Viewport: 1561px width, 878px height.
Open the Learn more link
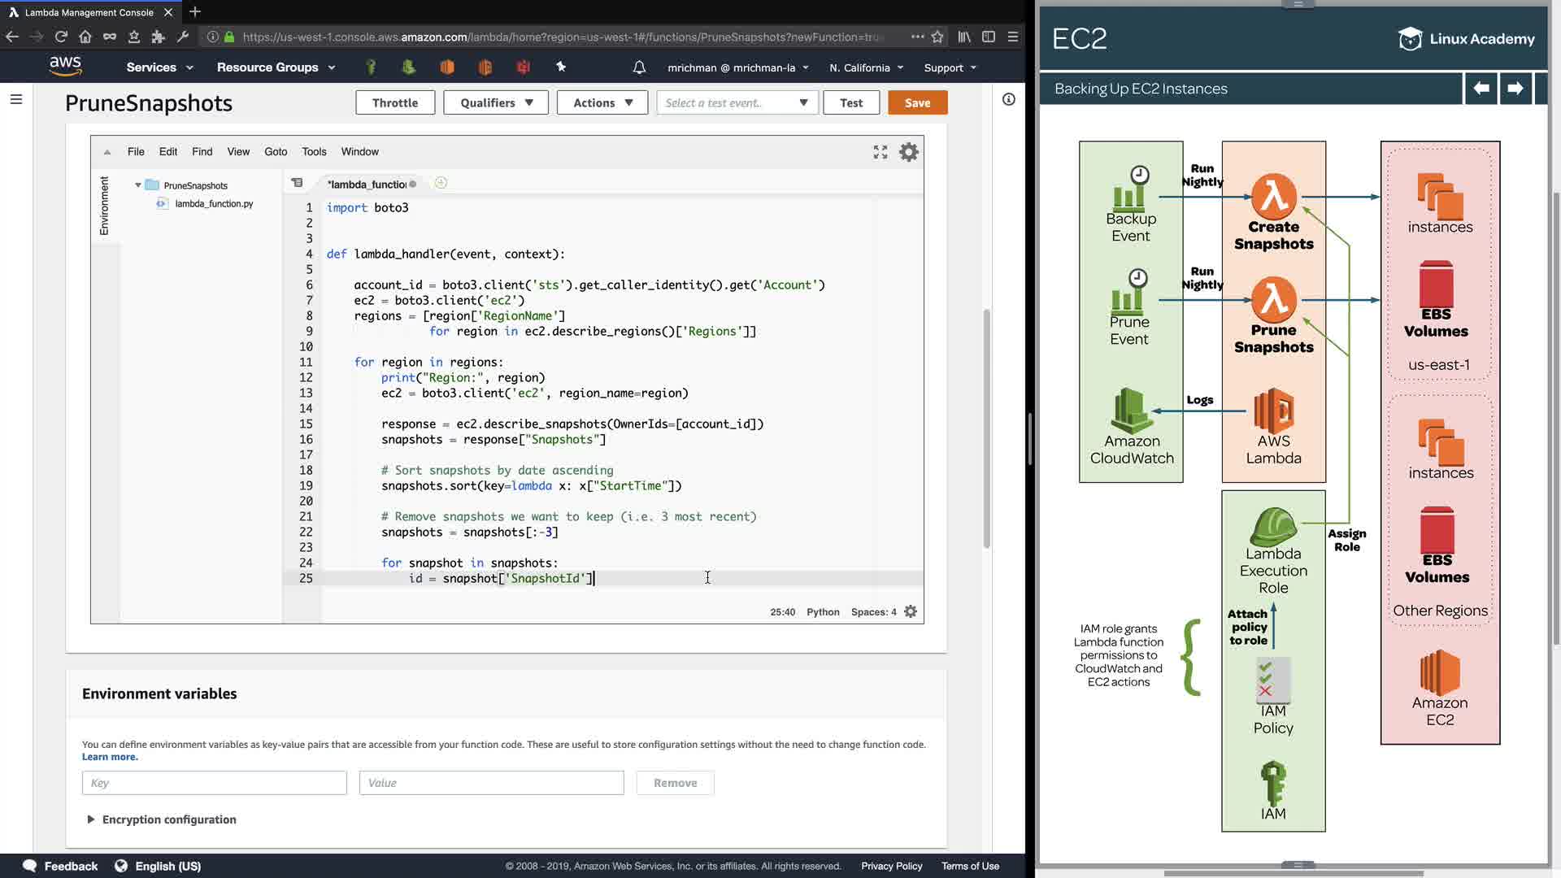pyautogui.click(x=110, y=757)
